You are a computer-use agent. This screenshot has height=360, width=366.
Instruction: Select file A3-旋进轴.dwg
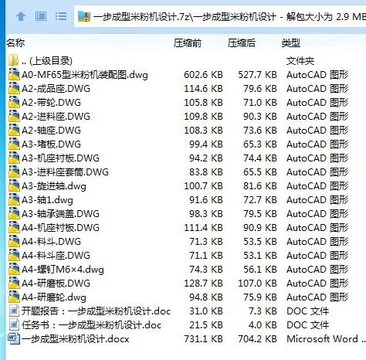tap(54, 186)
